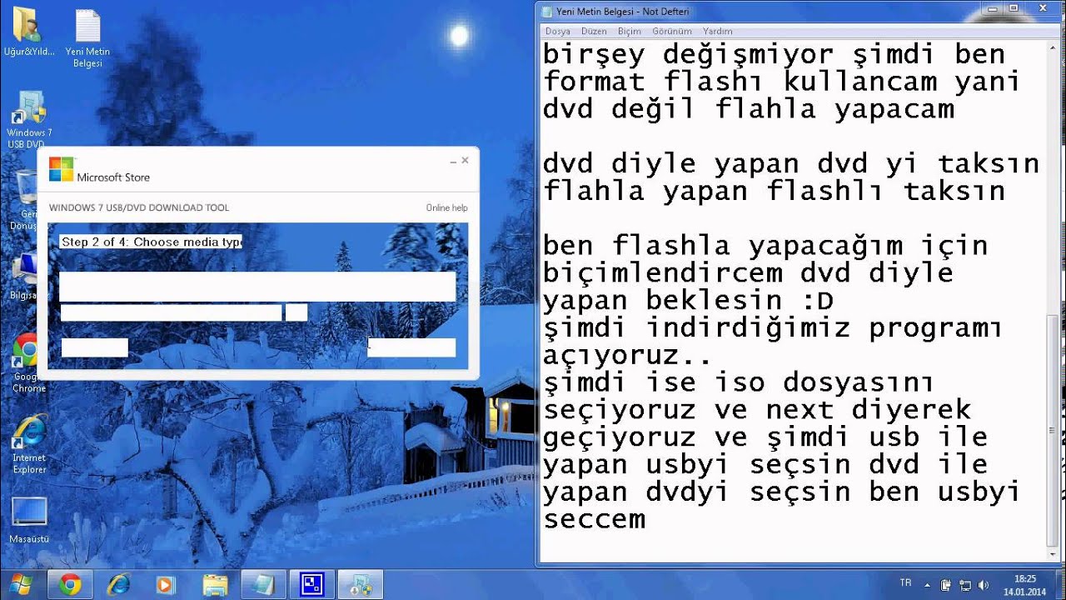The width and height of the screenshot is (1066, 600).
Task: Click the power plug tray icon
Action: (x=946, y=585)
